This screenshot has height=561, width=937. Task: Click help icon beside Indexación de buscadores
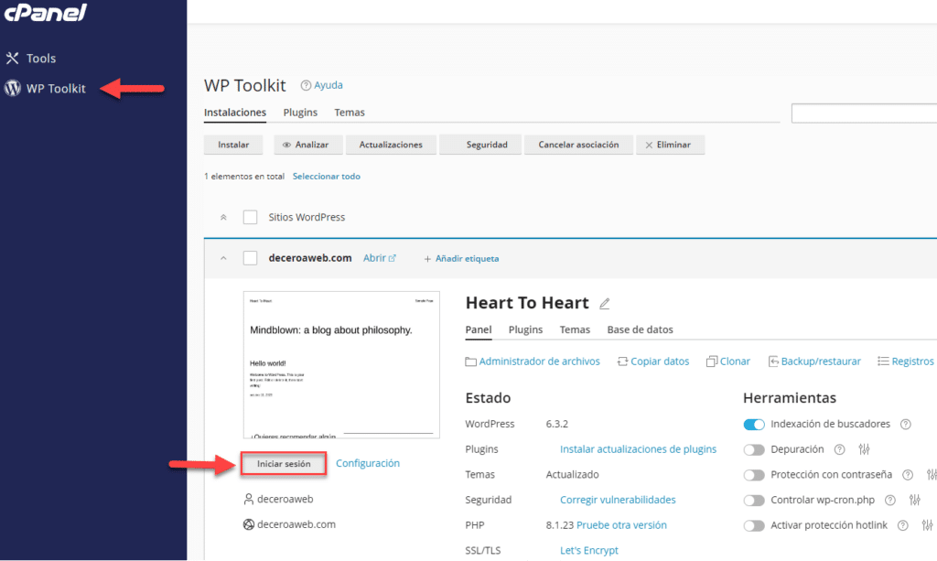pyautogui.click(x=906, y=425)
